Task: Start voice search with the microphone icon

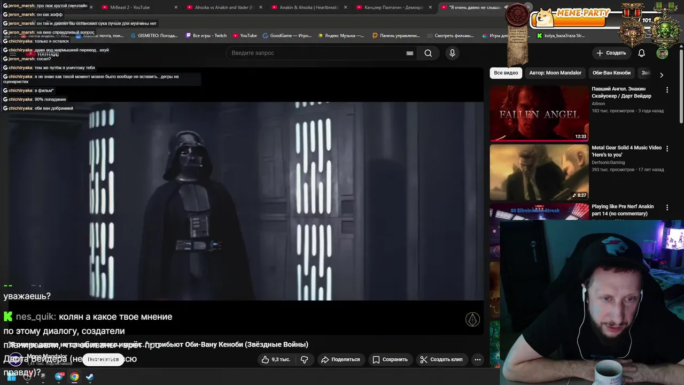Action: tap(452, 53)
